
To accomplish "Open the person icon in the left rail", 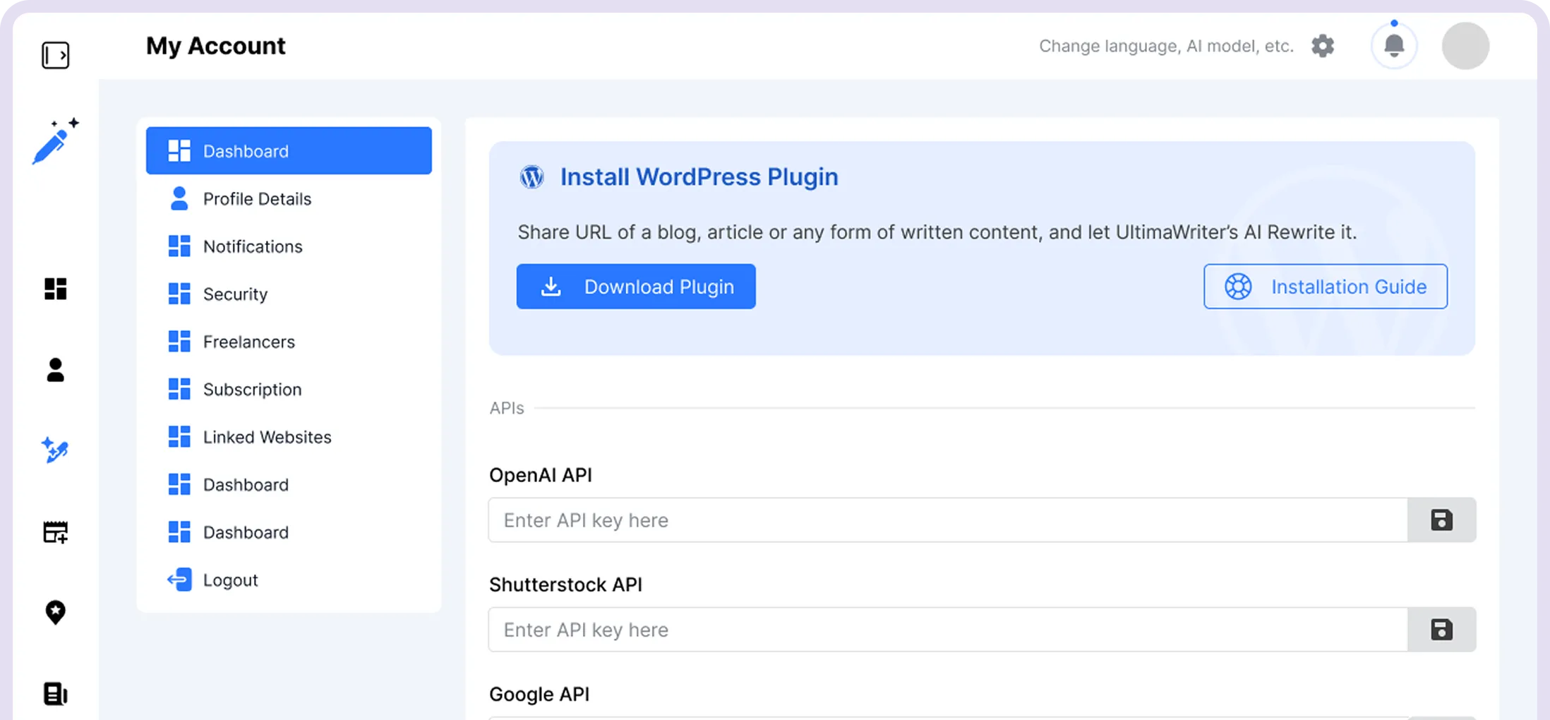I will [55, 370].
